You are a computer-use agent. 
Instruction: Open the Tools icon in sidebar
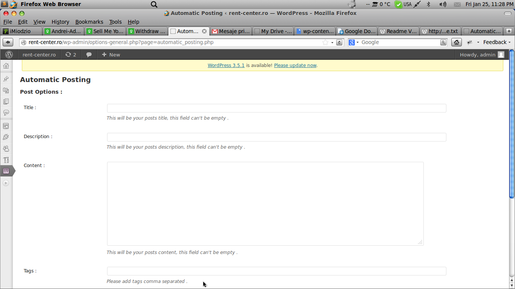pos(6,160)
